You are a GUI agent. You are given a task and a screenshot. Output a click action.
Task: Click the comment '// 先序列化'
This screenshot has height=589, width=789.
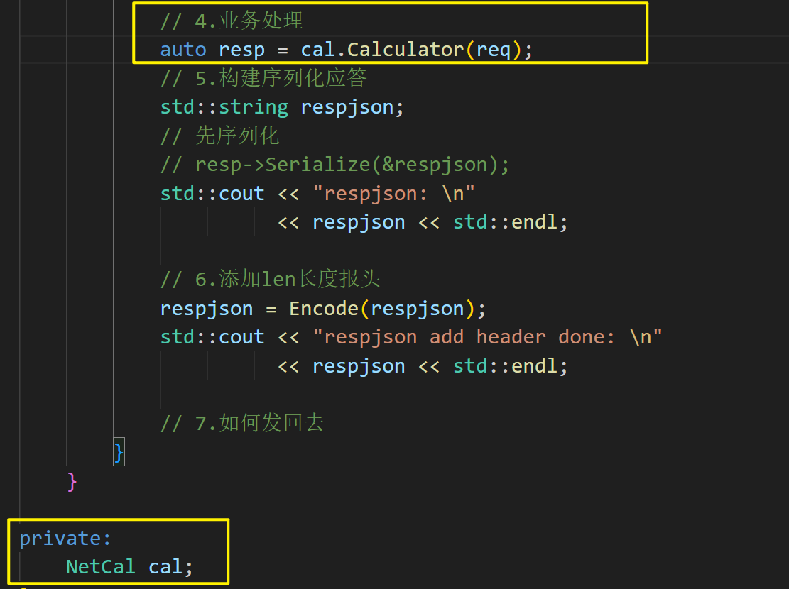220,136
